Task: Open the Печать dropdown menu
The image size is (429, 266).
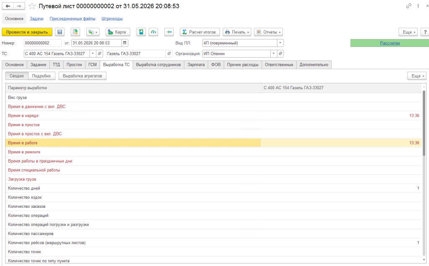Action: click(237, 32)
